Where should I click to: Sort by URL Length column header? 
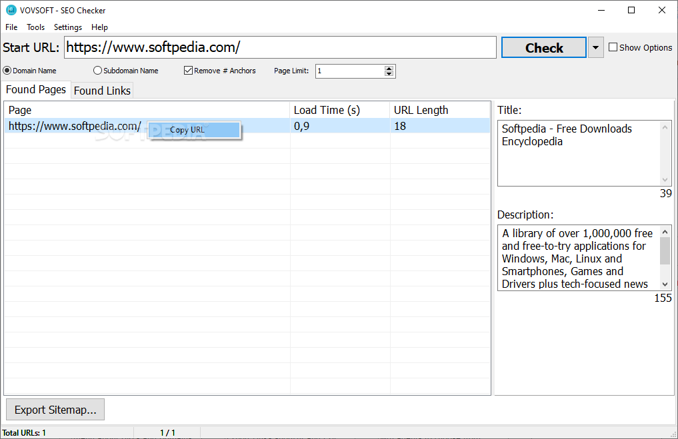(x=440, y=110)
